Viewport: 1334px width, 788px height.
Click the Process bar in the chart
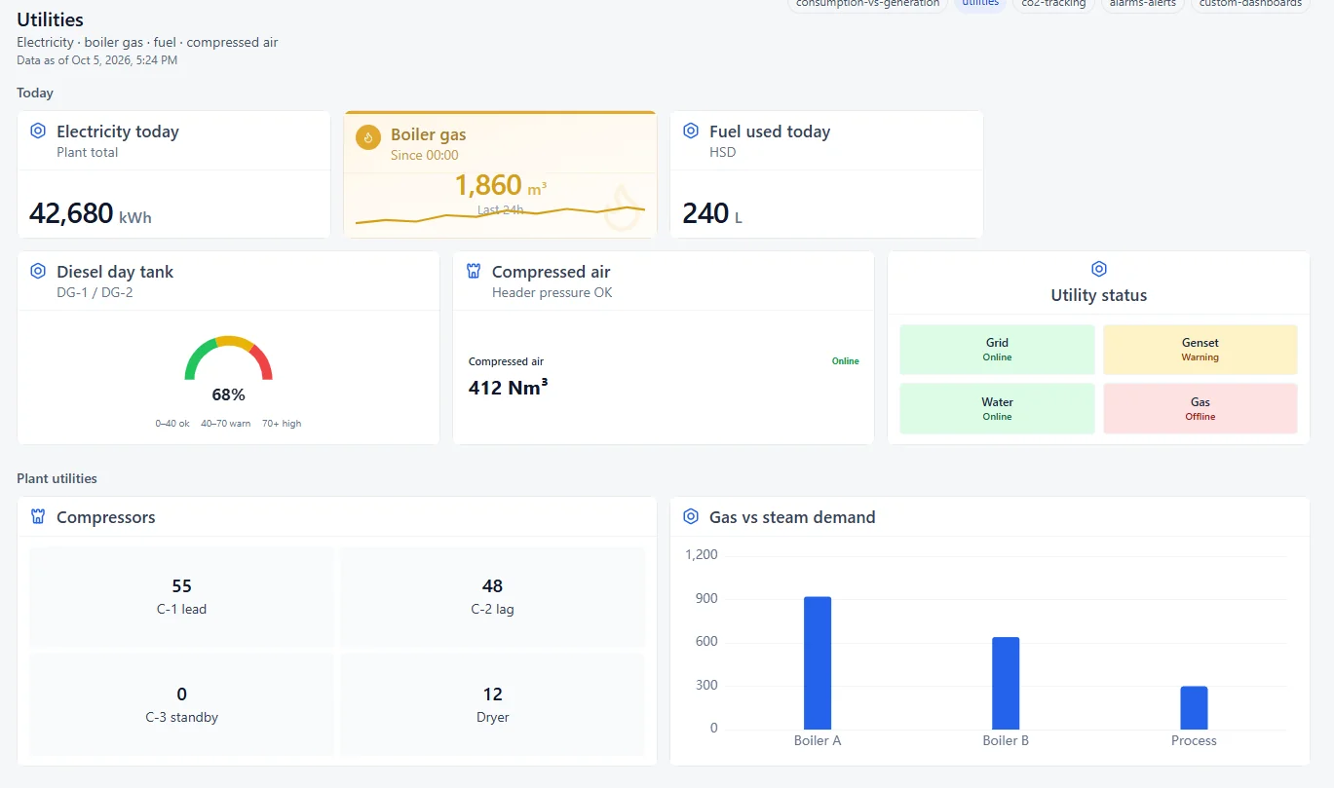coord(1194,708)
